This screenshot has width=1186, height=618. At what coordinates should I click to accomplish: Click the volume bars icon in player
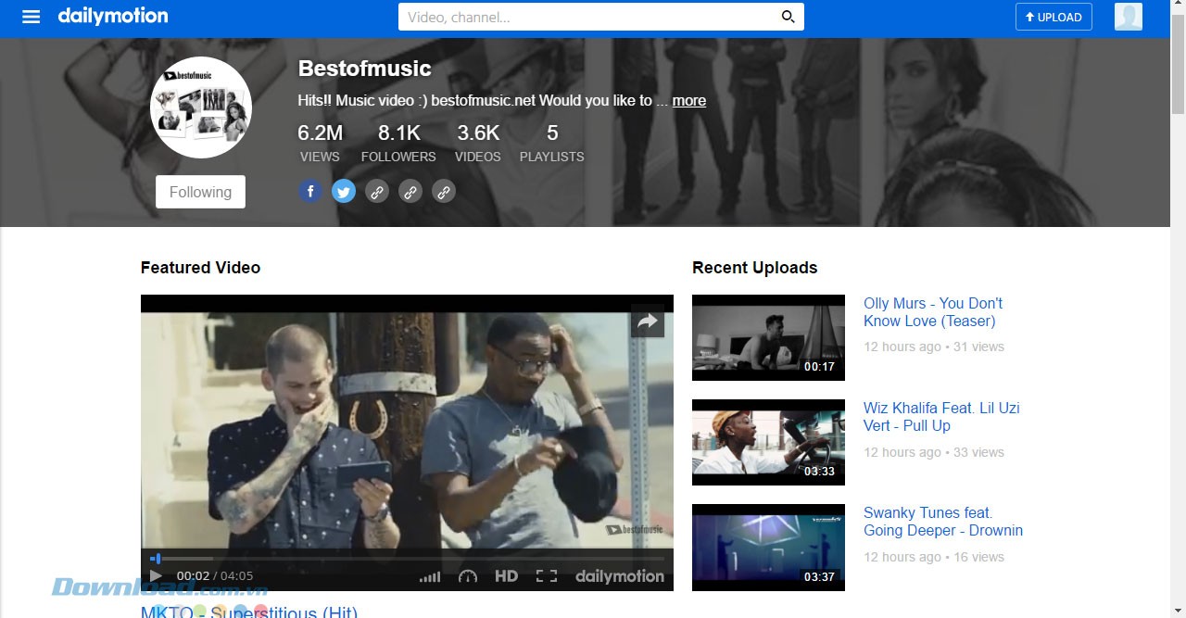pos(430,576)
